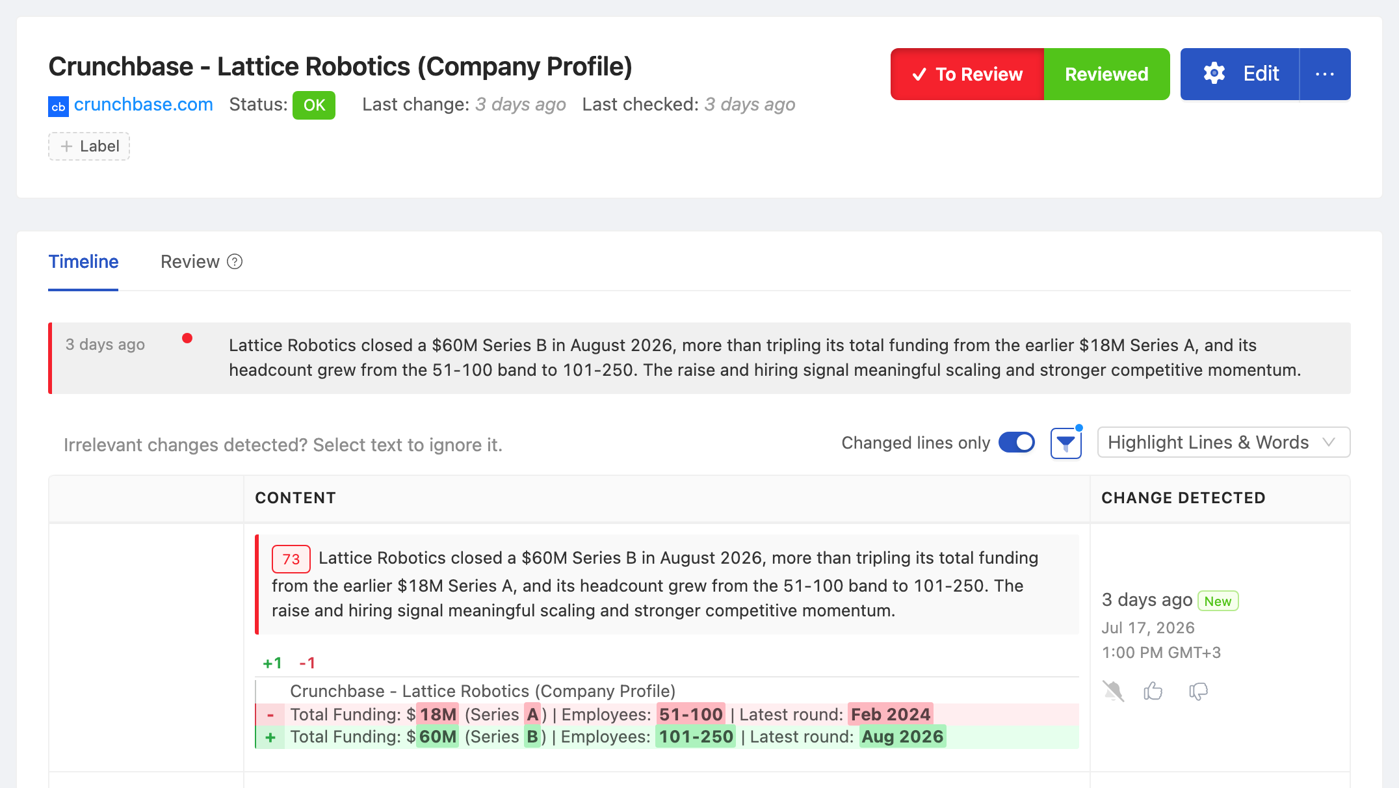Screen dimensions: 1399x788
Task: Open the Highlight Lines & Words dropdown
Action: (x=1223, y=443)
